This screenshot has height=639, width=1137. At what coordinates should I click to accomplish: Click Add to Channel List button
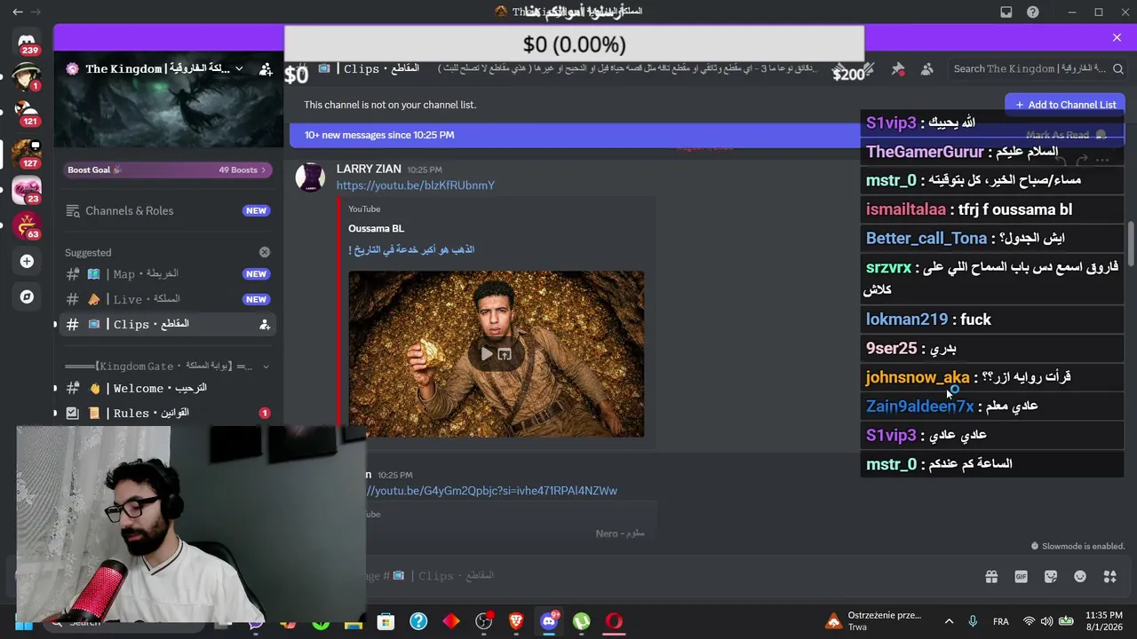pos(1065,105)
